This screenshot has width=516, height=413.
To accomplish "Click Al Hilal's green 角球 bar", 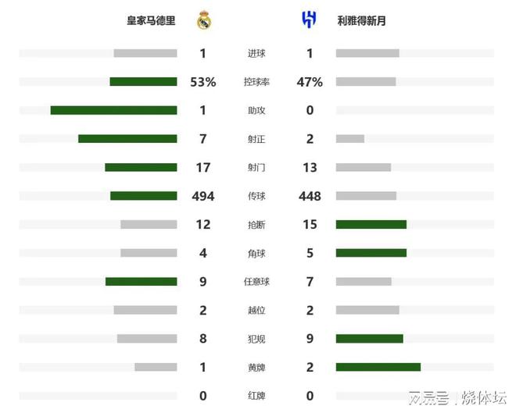I will coord(371,253).
